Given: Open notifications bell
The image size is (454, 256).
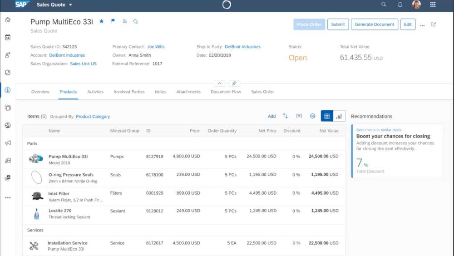Looking at the screenshot, I should point(400,5).
